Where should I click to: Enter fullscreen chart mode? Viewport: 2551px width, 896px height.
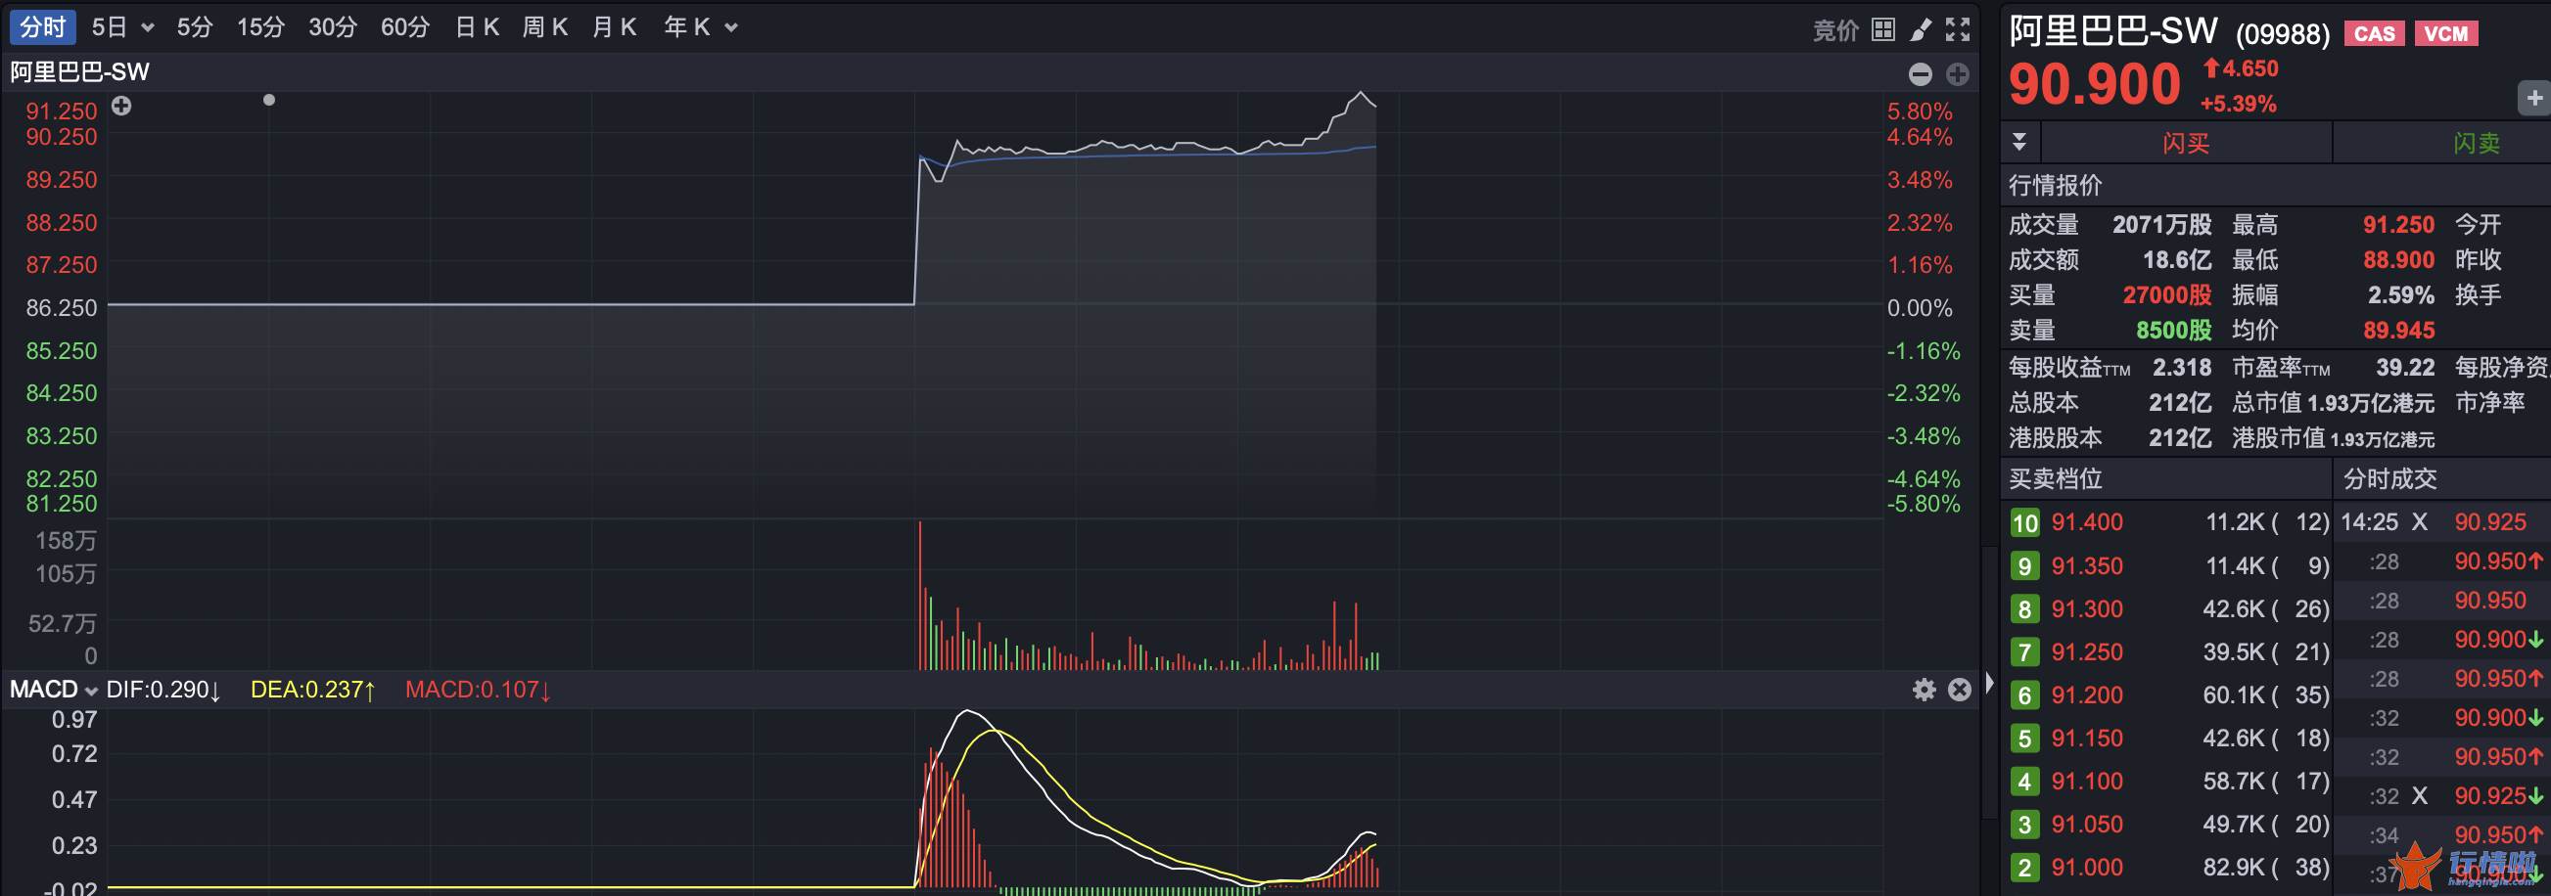click(1957, 29)
